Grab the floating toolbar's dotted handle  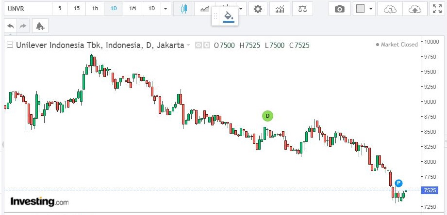215,16
